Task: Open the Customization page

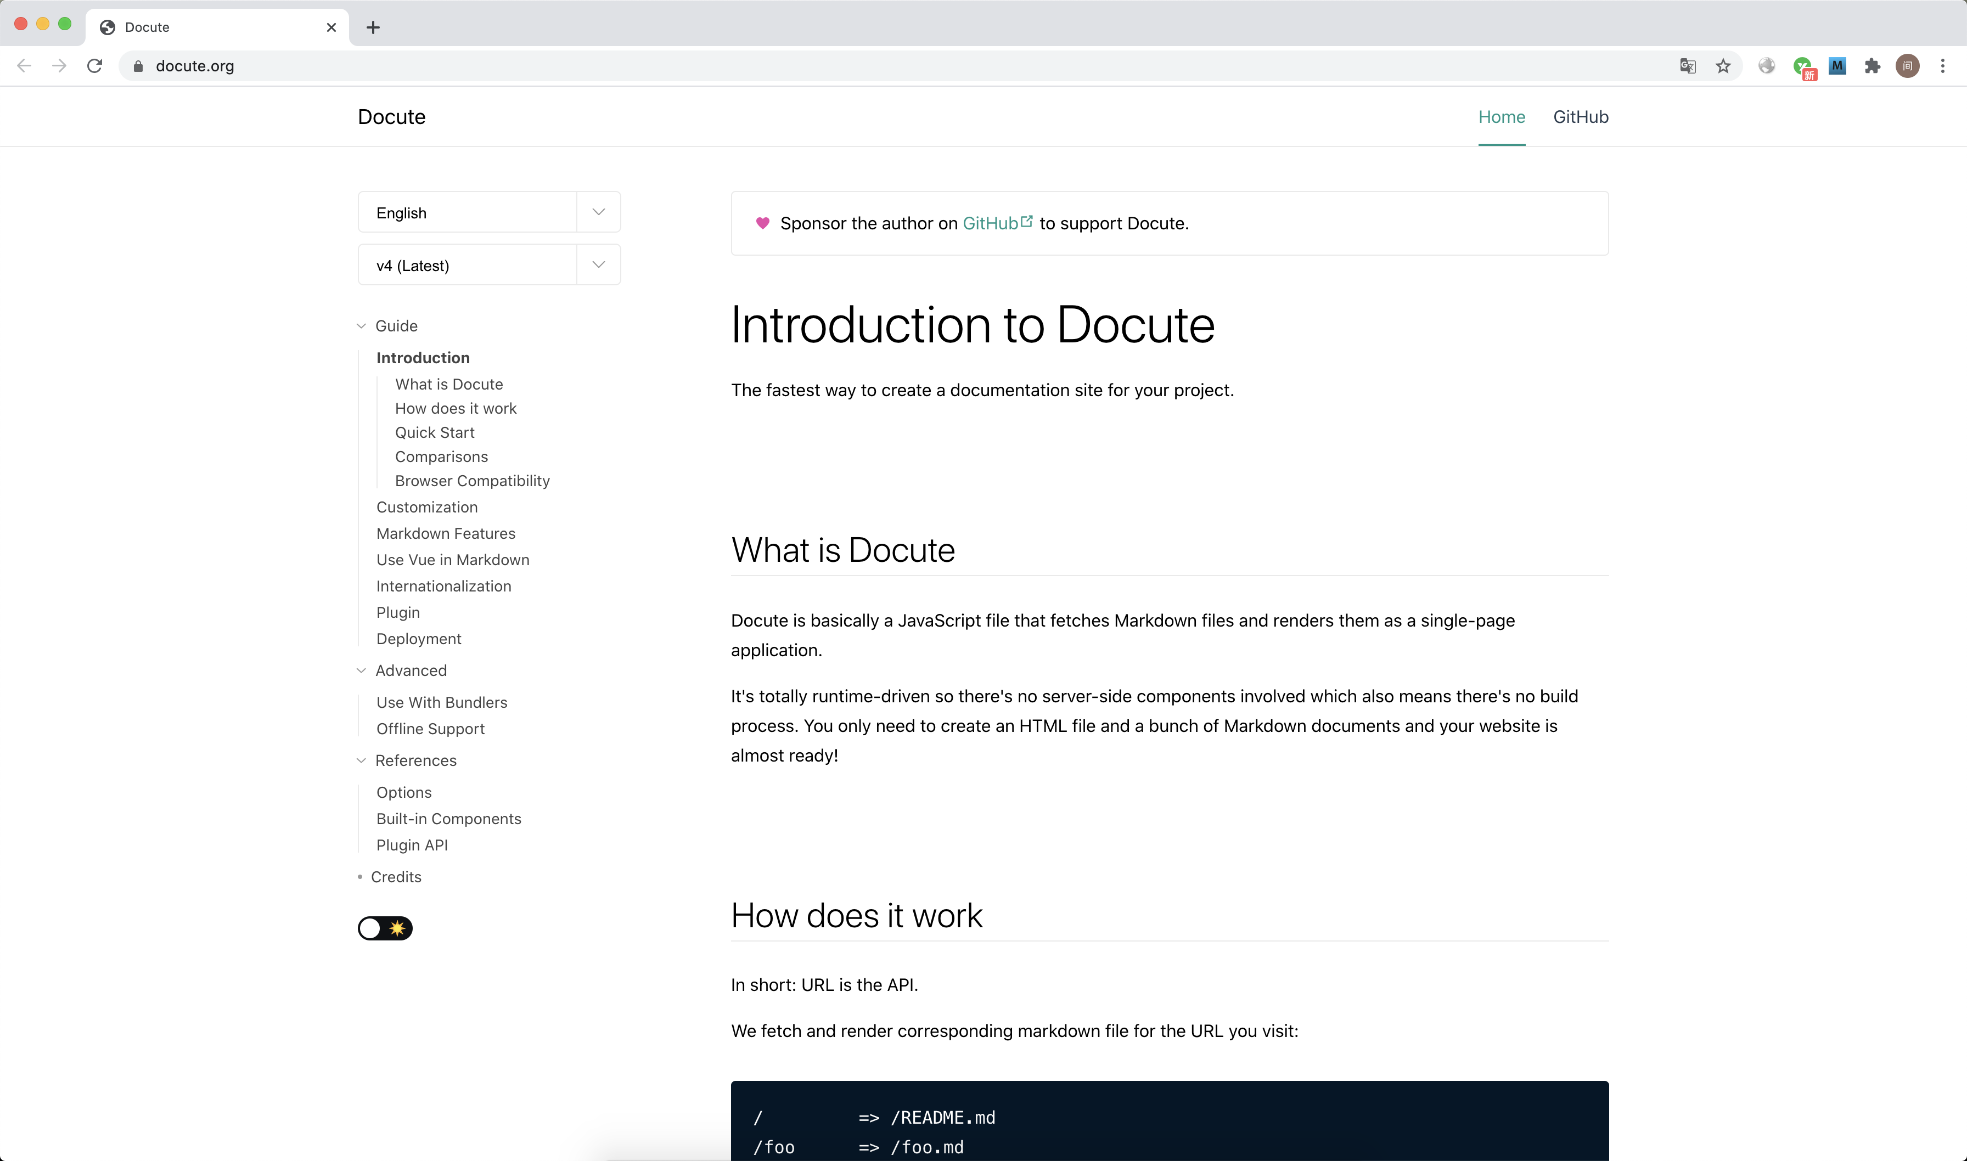Action: pos(427,507)
